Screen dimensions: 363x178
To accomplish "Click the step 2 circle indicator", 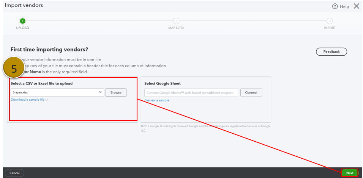I will tap(176, 21).
